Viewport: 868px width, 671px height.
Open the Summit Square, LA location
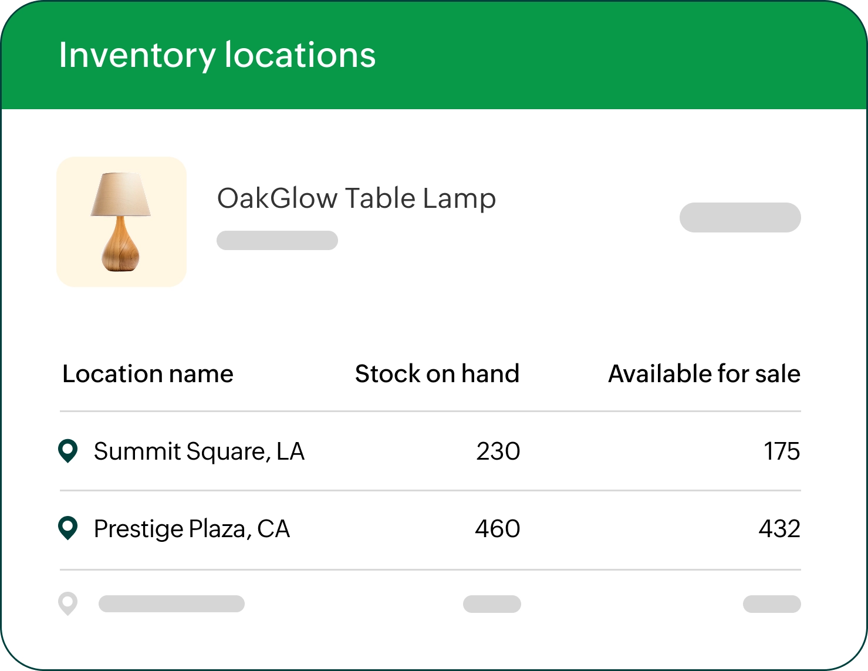199,451
